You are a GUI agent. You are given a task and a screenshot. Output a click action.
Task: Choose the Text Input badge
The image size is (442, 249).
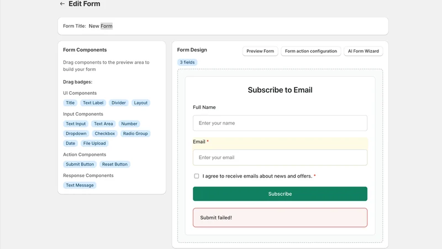coord(76,123)
